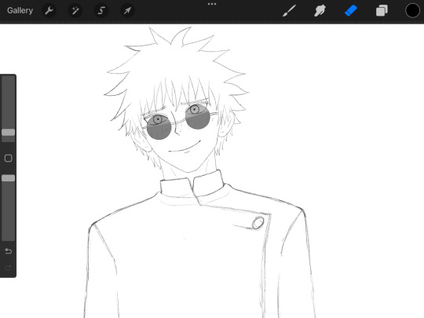
Task: Redo the last action
Action: (x=9, y=268)
